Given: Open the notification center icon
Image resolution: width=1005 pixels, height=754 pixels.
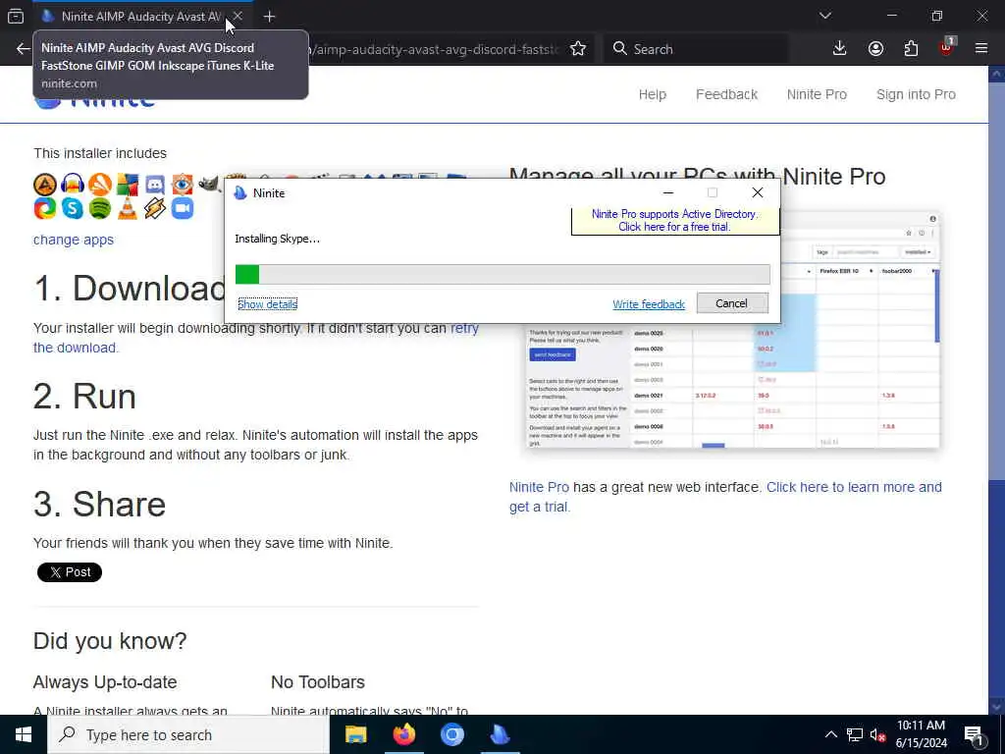Looking at the screenshot, I should pos(974,734).
